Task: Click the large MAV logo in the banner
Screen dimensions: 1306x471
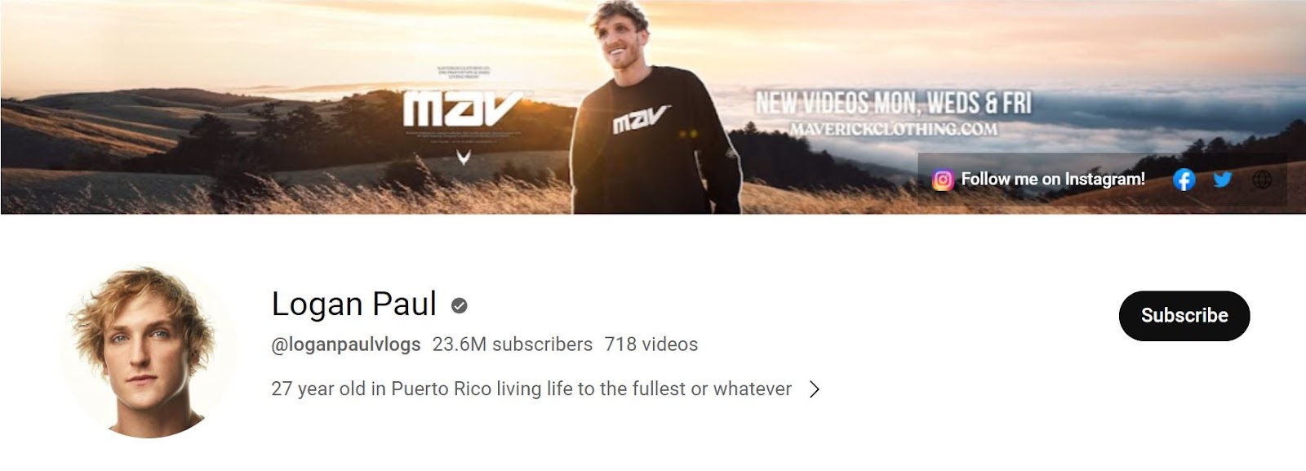Action: tap(464, 109)
